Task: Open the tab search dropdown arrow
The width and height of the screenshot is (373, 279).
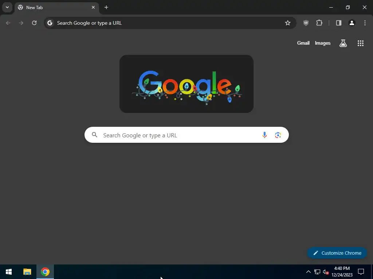Action: pos(7,7)
